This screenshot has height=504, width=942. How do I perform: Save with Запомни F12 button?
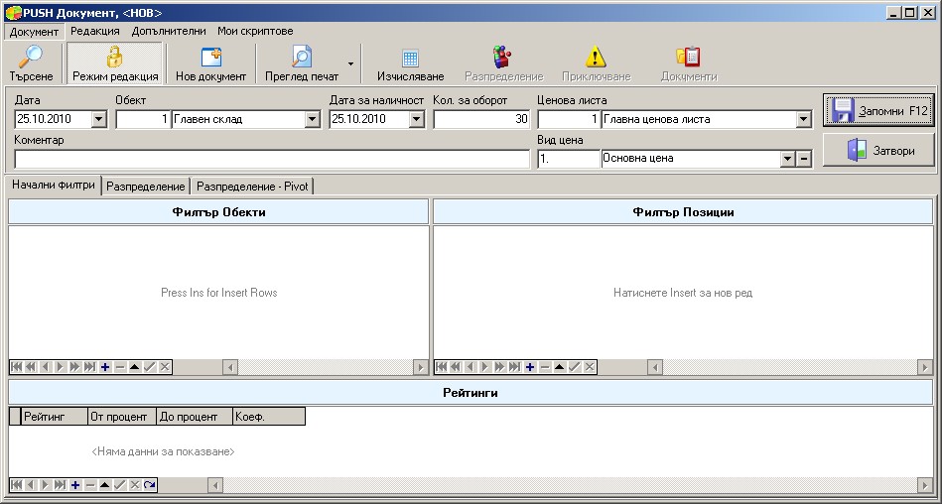pos(878,110)
